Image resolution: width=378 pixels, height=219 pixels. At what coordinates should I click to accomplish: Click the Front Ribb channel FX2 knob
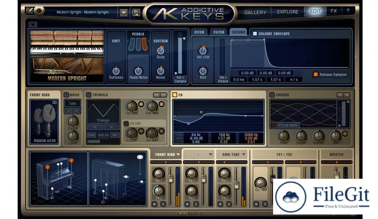(x=158, y=191)
